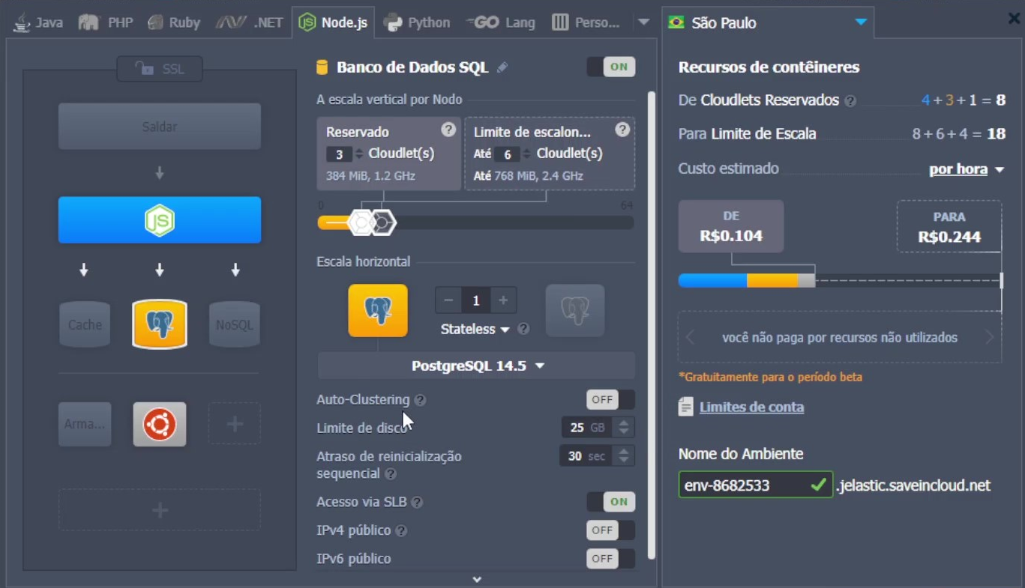Viewport: 1025px width, 588px height.
Task: Open the Limites de conta link
Action: (x=751, y=407)
